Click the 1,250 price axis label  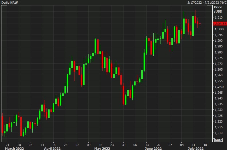[x=219, y=87]
